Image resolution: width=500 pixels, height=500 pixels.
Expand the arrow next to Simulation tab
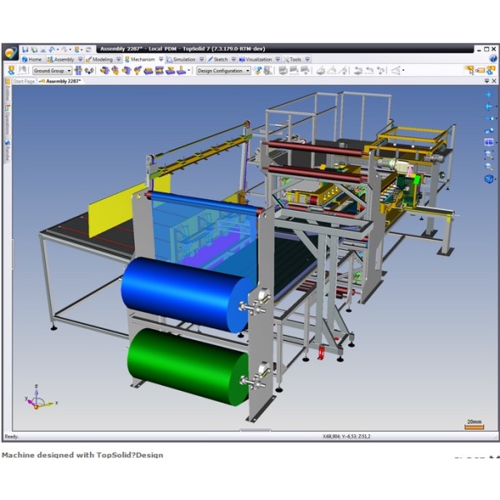pyautogui.click(x=202, y=59)
